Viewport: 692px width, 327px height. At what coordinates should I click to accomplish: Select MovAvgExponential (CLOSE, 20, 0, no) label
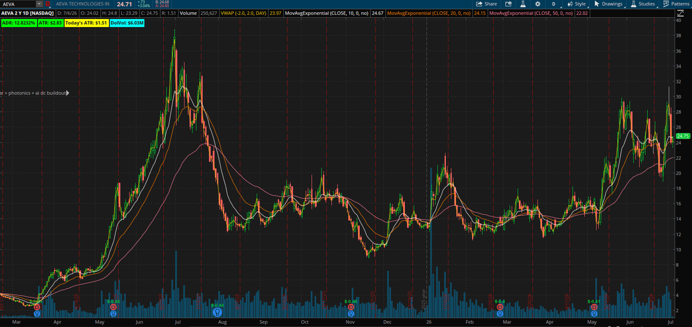pyautogui.click(x=428, y=13)
